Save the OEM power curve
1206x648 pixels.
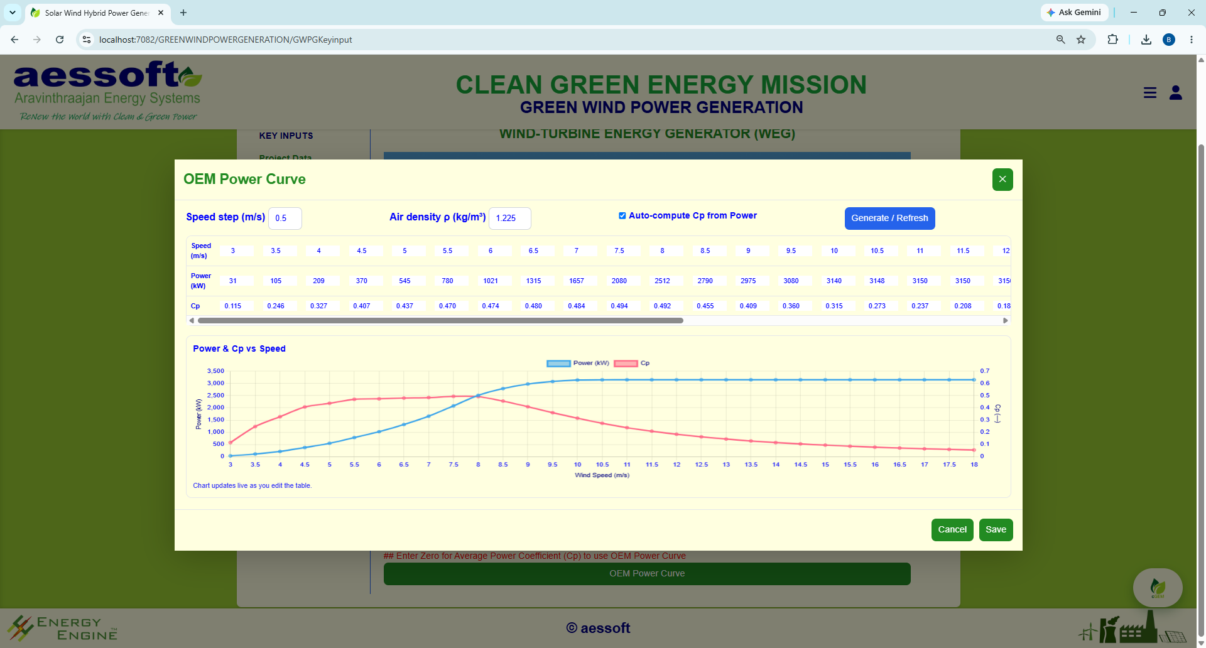click(x=996, y=530)
